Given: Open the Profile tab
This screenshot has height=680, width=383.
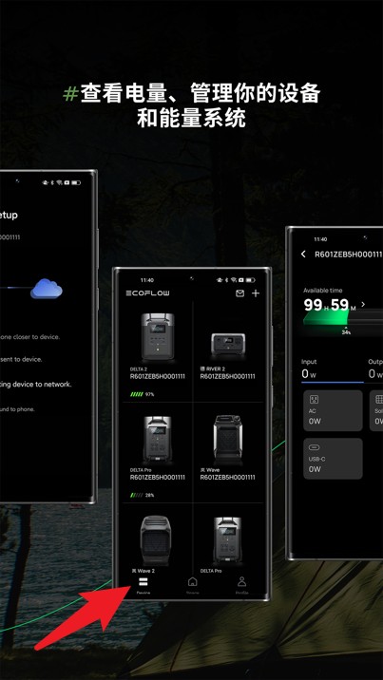Looking at the screenshot, I should point(241,585).
